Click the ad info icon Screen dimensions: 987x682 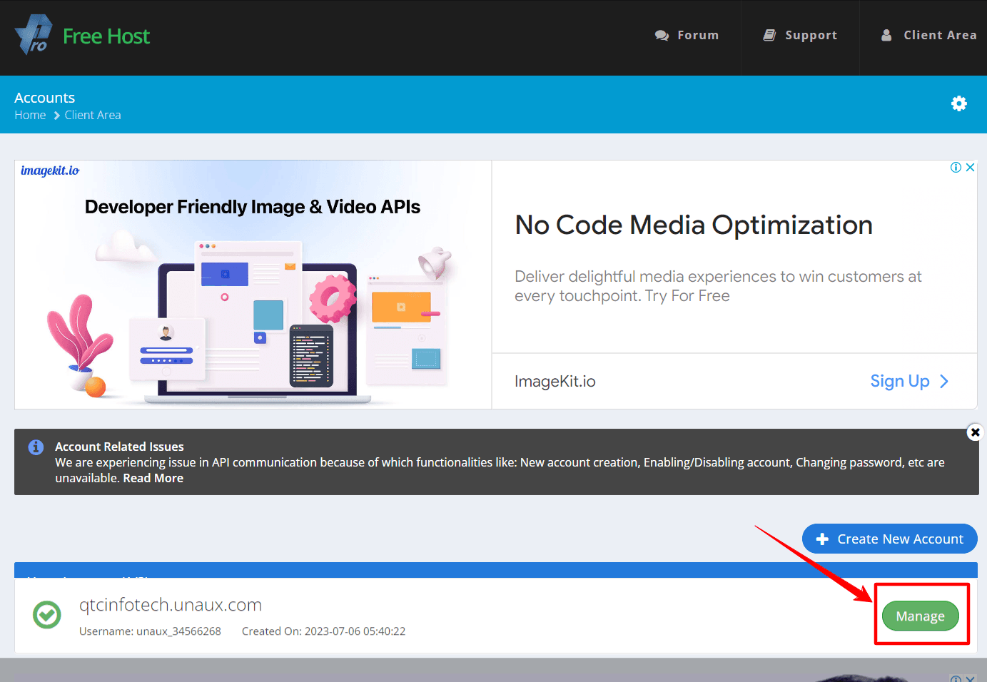pos(956,168)
